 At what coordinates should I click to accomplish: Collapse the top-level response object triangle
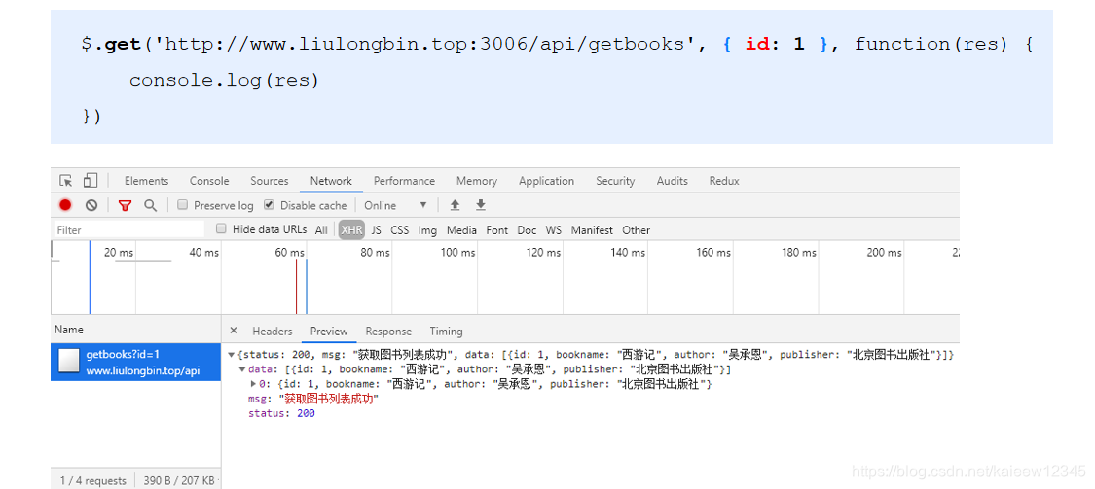[232, 355]
